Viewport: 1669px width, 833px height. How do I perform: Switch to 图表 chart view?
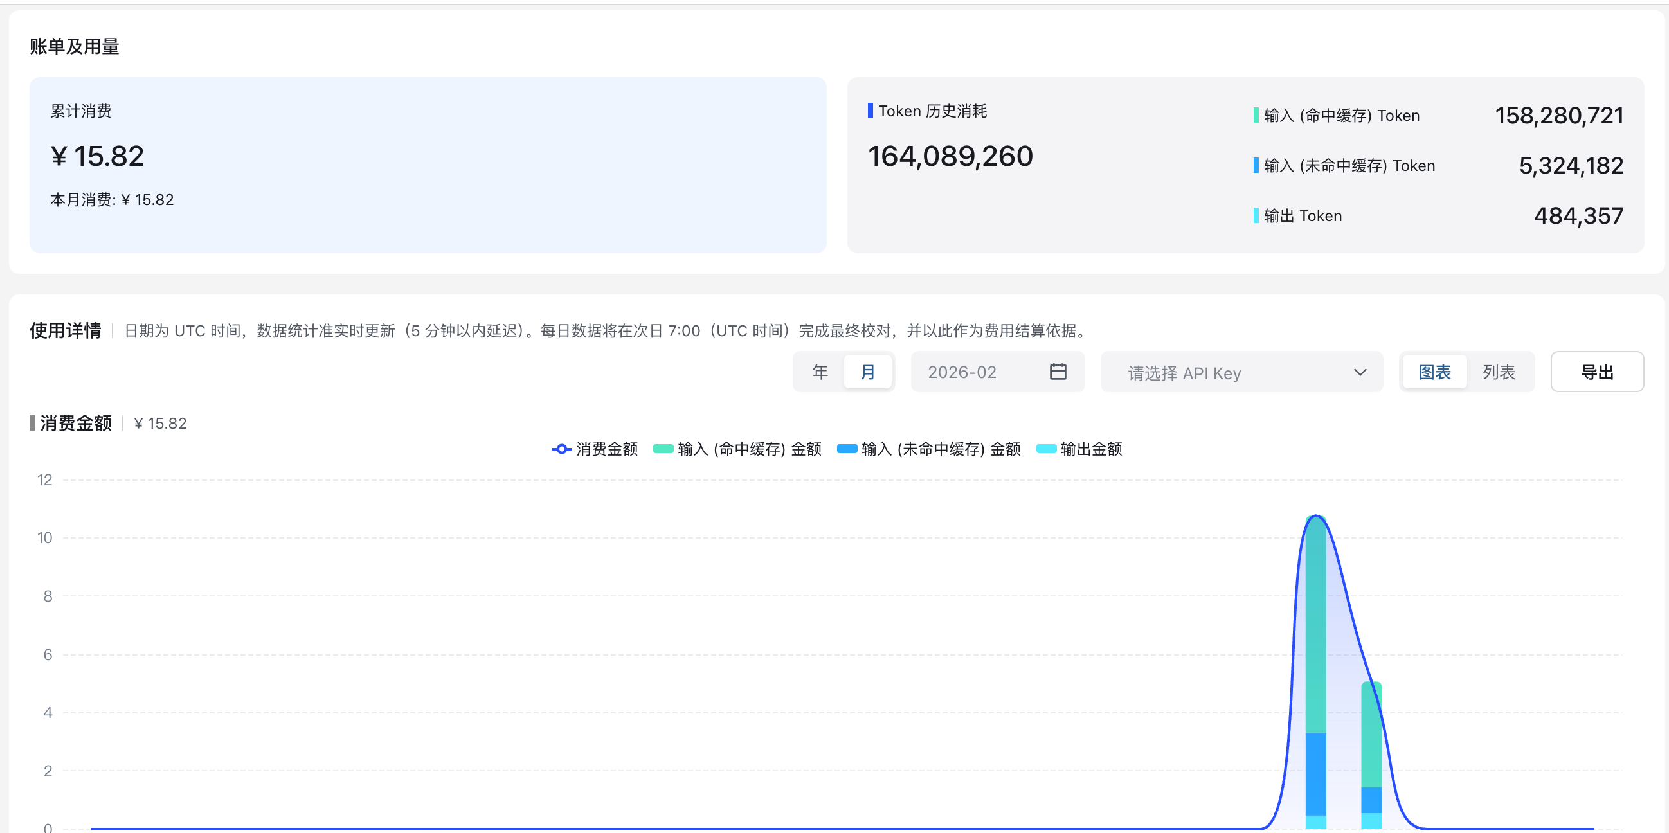1434,372
